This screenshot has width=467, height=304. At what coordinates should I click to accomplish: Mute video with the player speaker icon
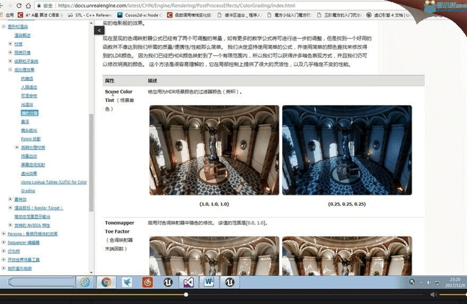433,295
